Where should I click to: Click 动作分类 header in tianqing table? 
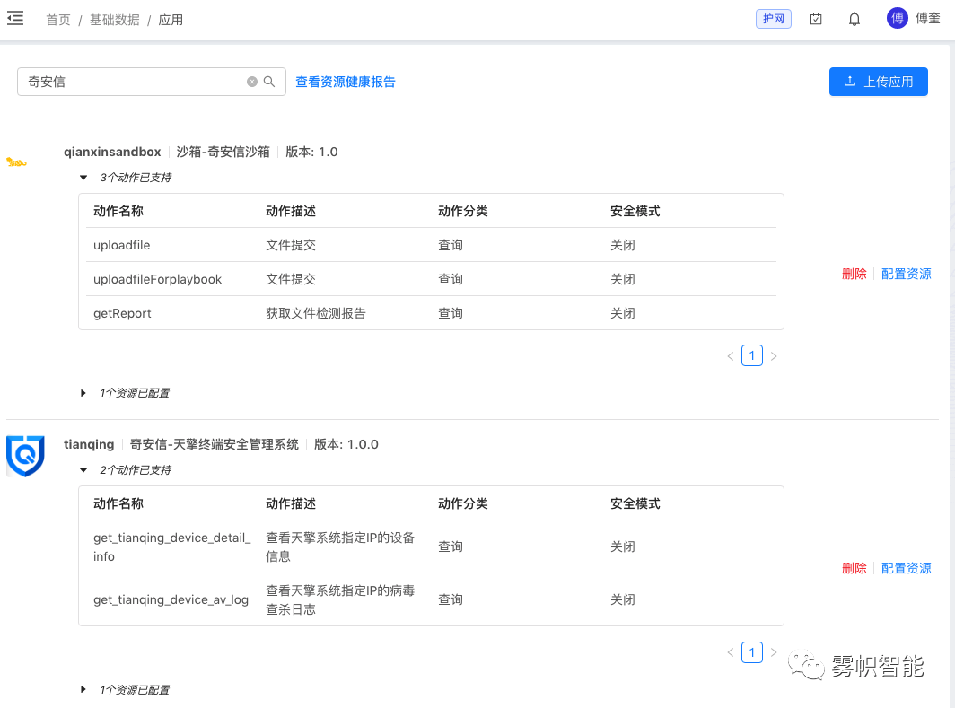click(463, 503)
